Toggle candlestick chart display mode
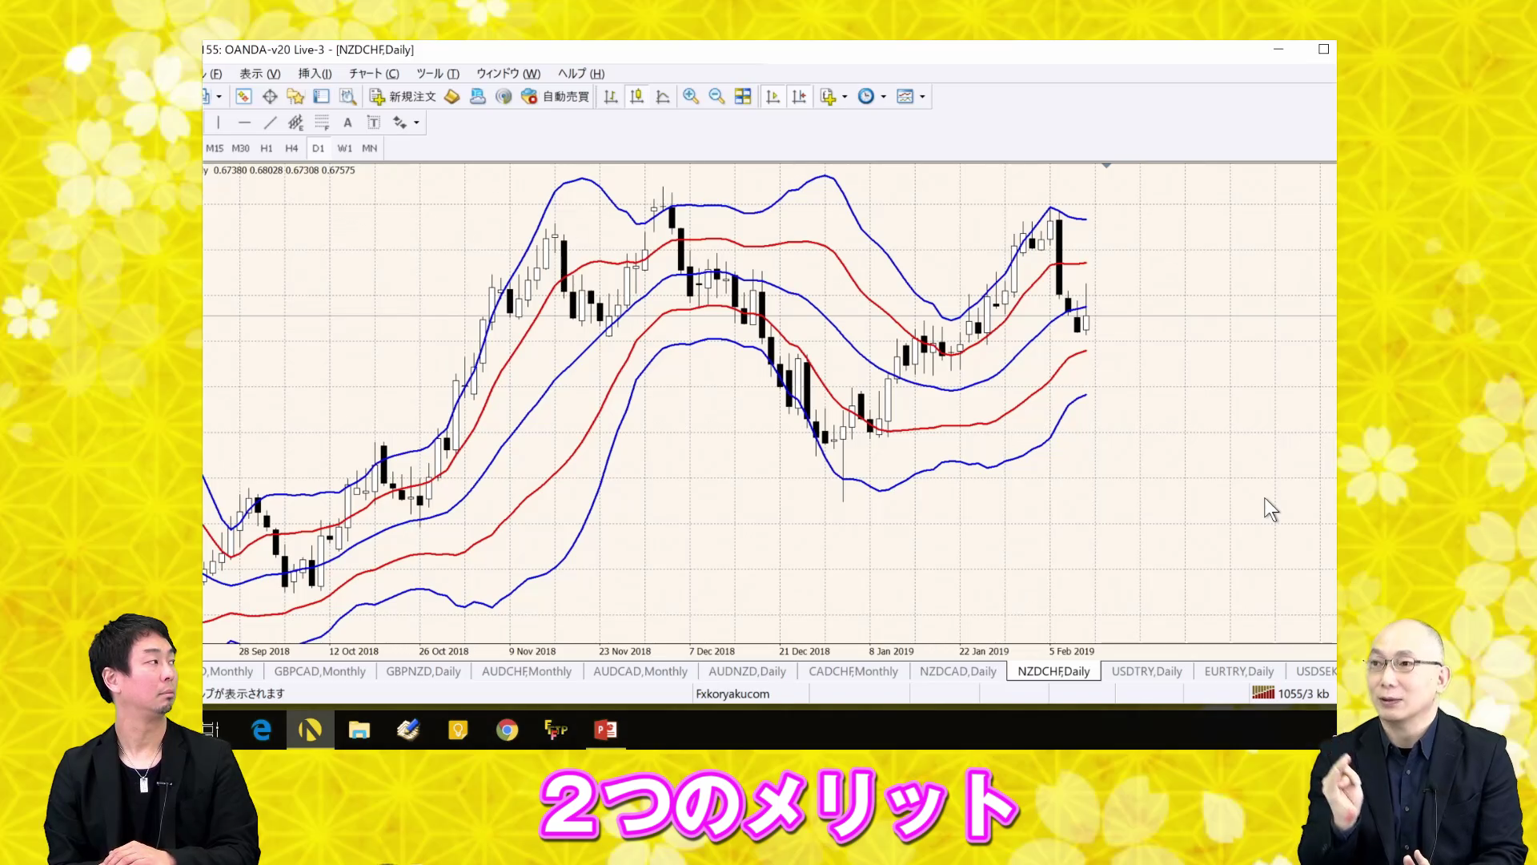 [636, 97]
